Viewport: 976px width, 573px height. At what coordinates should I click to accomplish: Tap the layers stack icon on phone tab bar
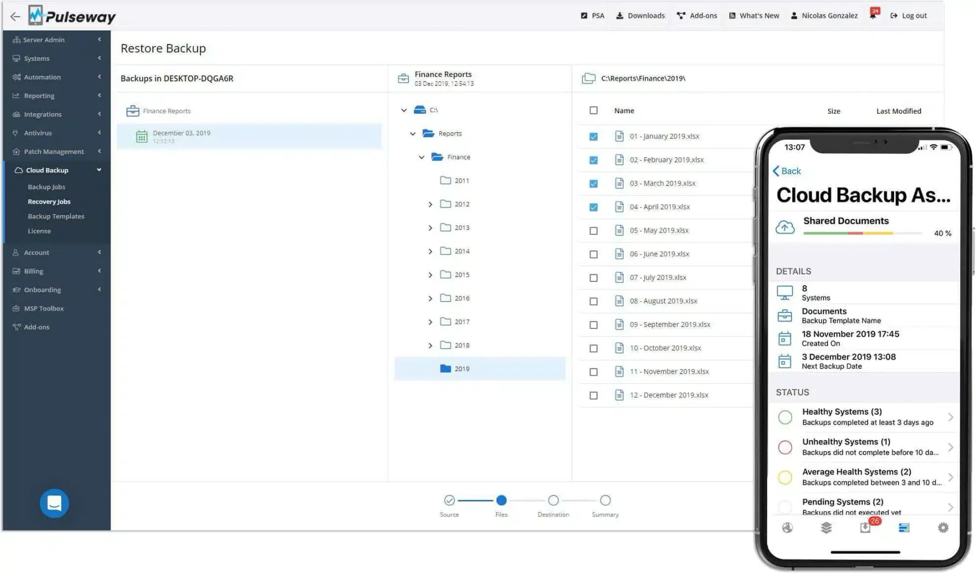pos(826,527)
